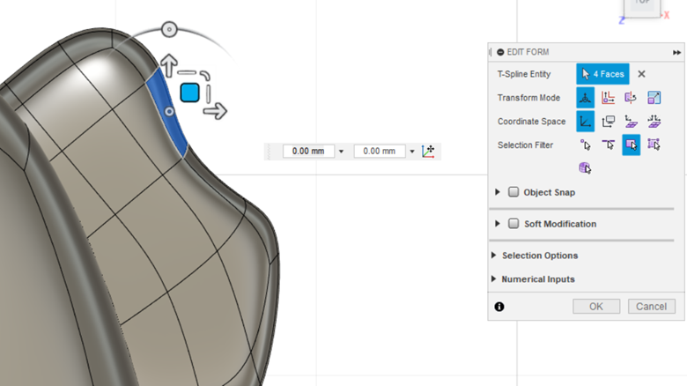The width and height of the screenshot is (687, 386).
Task: Open the Edit Form info icon
Action: (499, 307)
